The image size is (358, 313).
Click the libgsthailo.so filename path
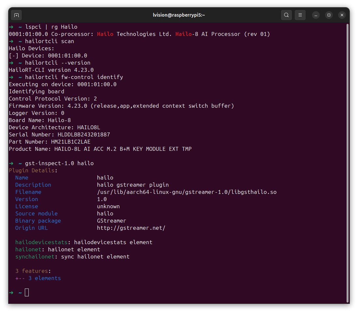coord(187,192)
